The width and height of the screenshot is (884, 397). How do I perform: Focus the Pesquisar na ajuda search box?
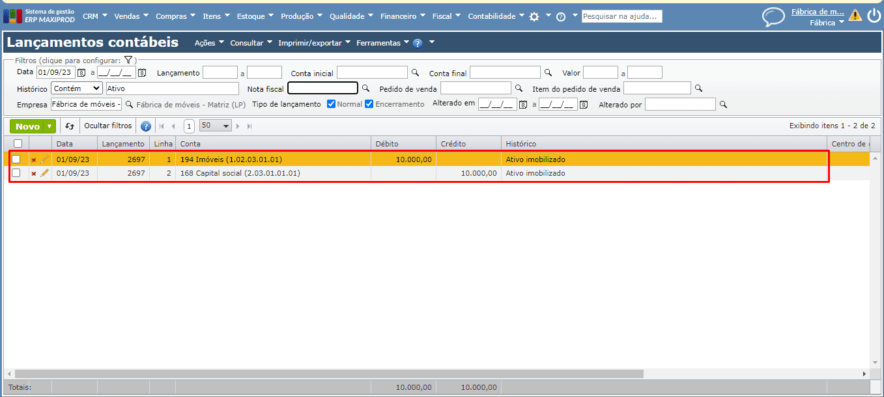point(622,16)
